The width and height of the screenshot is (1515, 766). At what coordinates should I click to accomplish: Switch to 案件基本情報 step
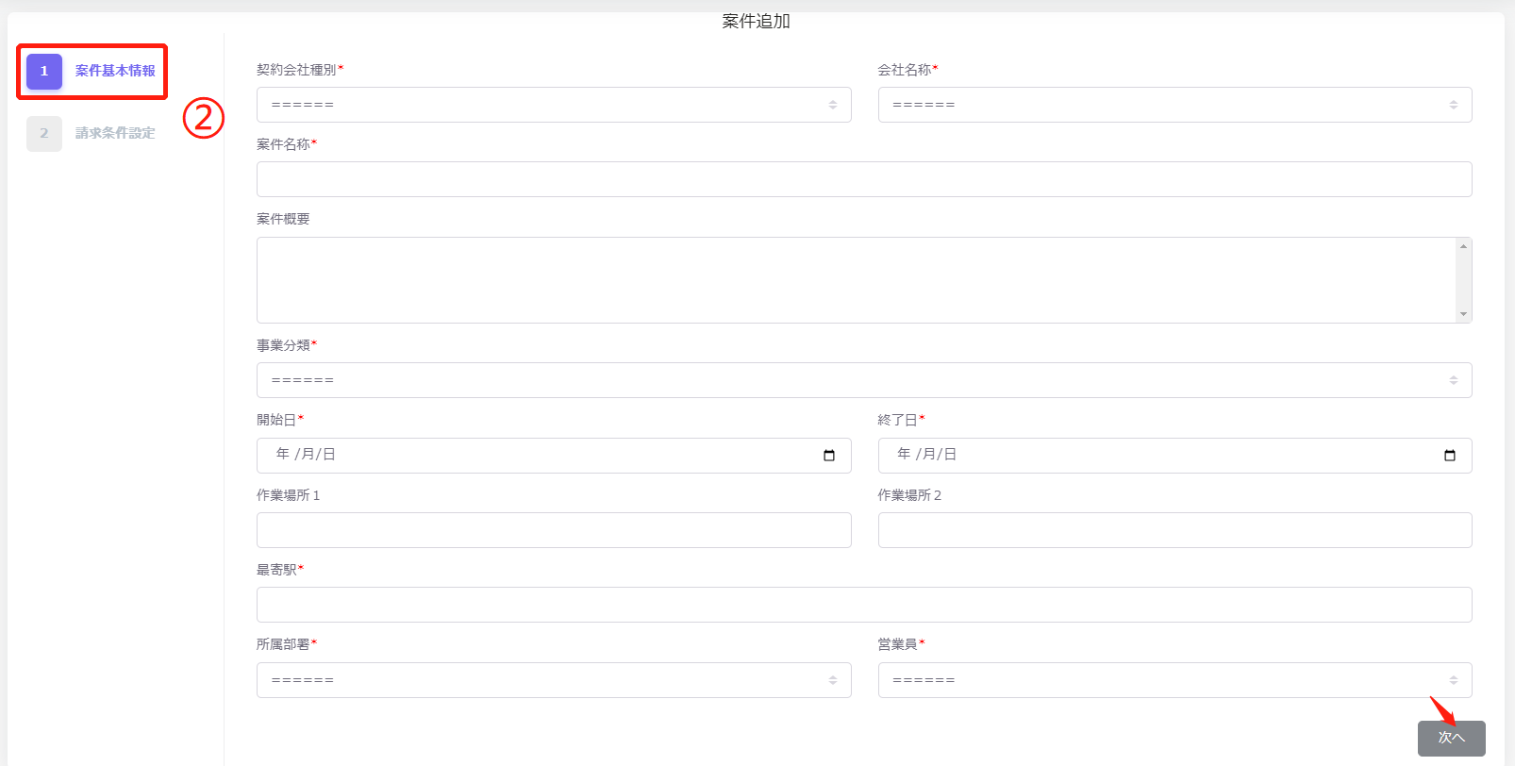pos(115,71)
